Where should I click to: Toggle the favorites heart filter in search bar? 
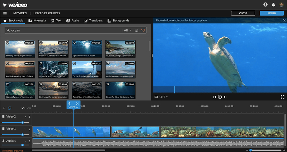(x=143, y=30)
